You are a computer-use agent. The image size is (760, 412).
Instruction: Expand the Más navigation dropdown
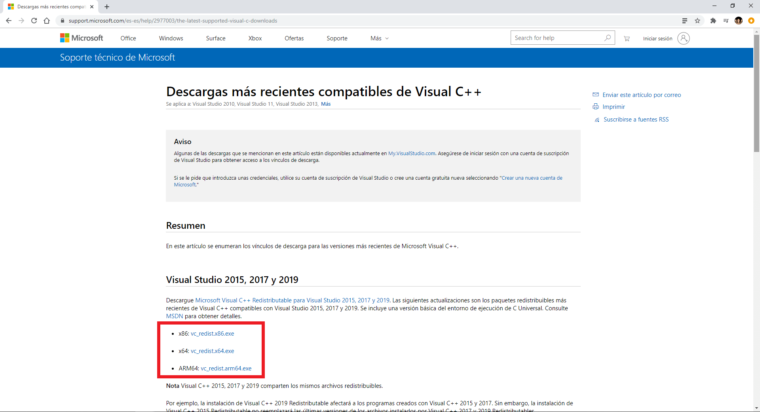[380, 38]
